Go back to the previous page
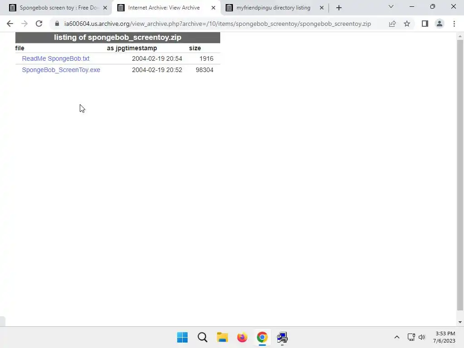This screenshot has height=348, width=464. [10, 24]
